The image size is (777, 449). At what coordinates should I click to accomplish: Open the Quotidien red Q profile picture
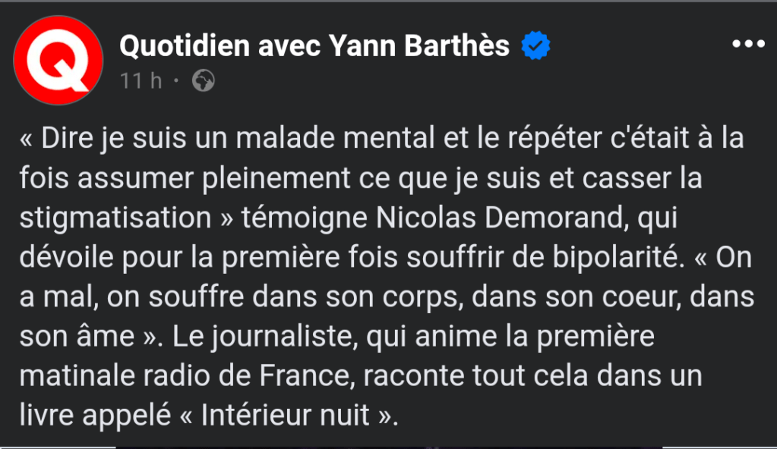[58, 60]
